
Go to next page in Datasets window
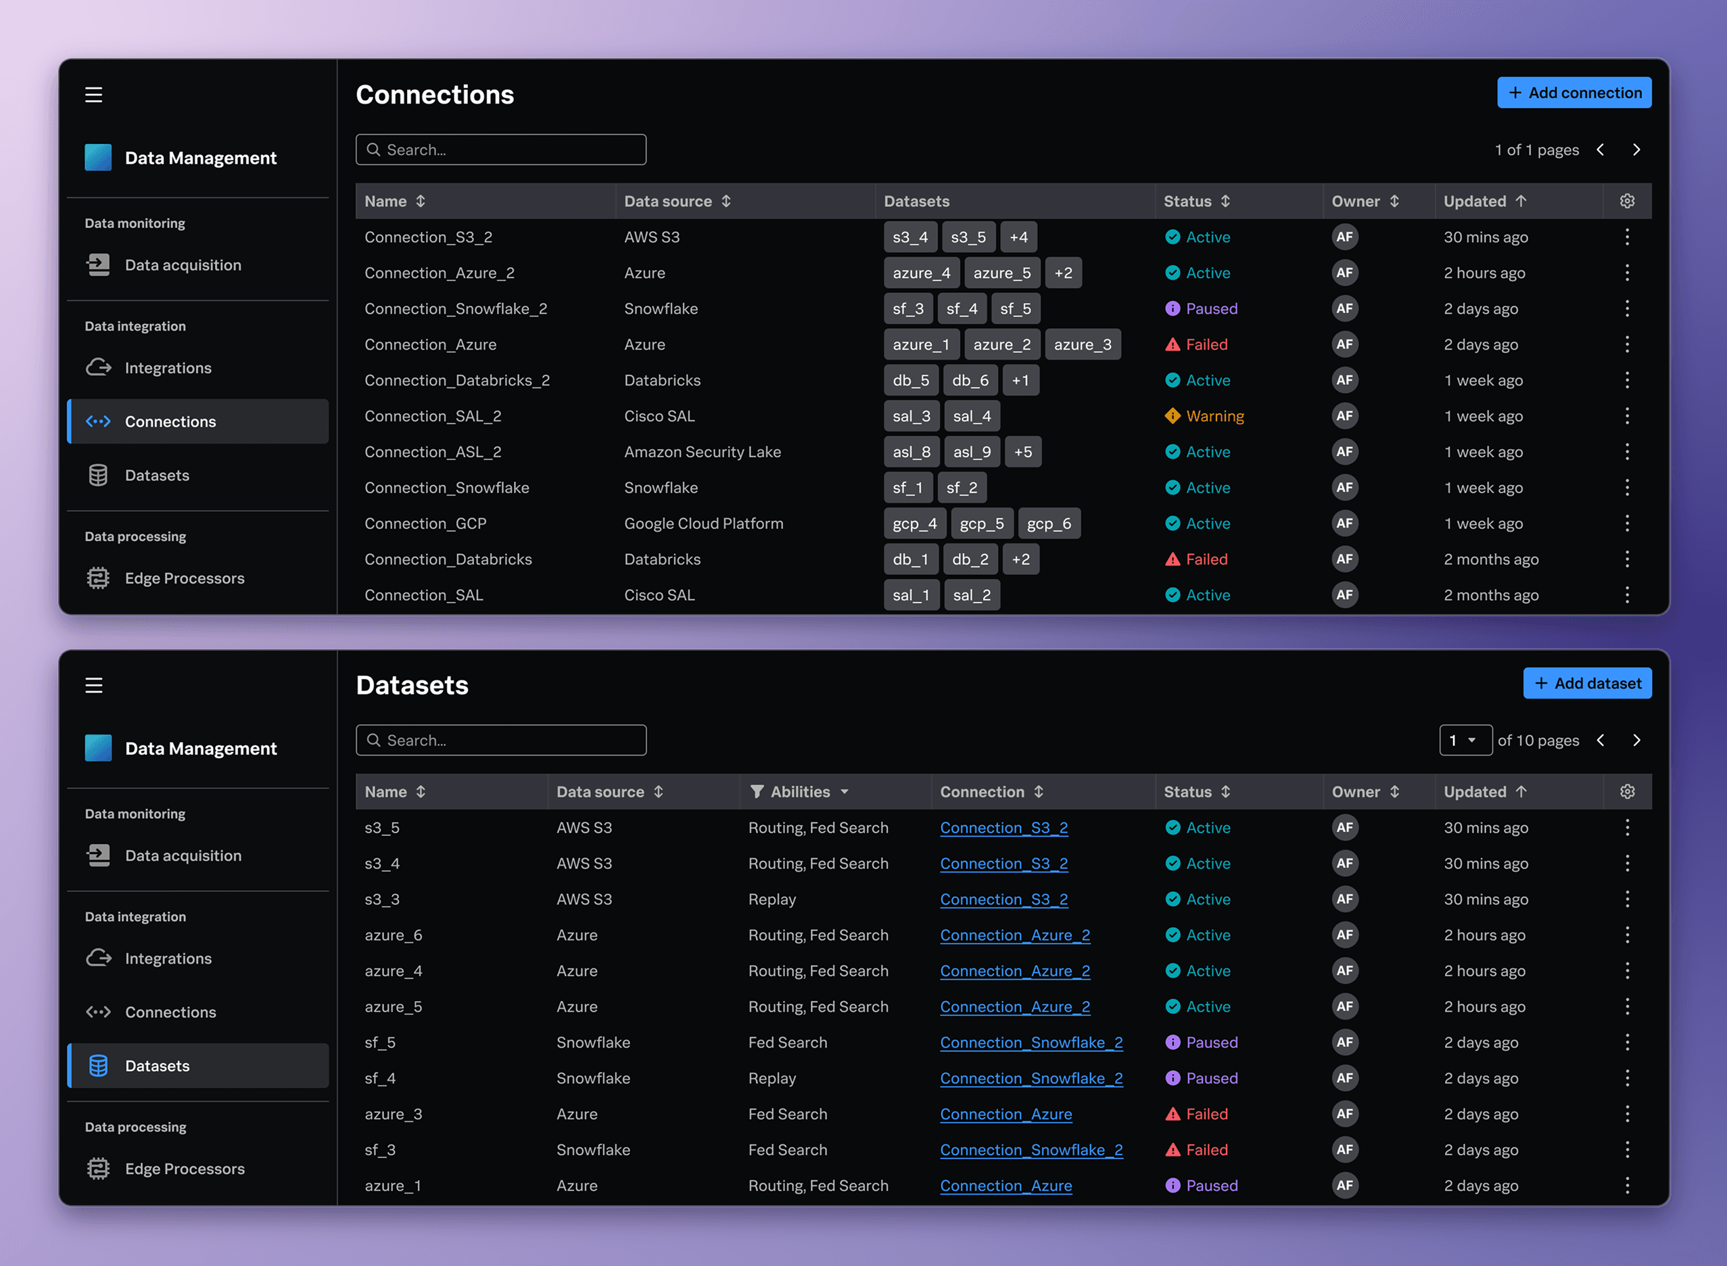pyautogui.click(x=1636, y=741)
